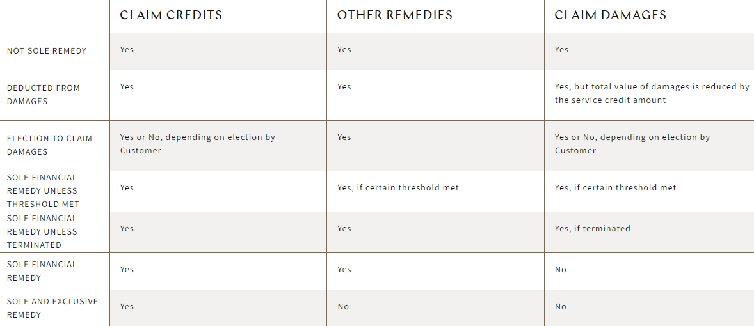
Task: Click 'No' under Claim Damages for Sole and Exclusive Remedy
Action: [x=561, y=306]
